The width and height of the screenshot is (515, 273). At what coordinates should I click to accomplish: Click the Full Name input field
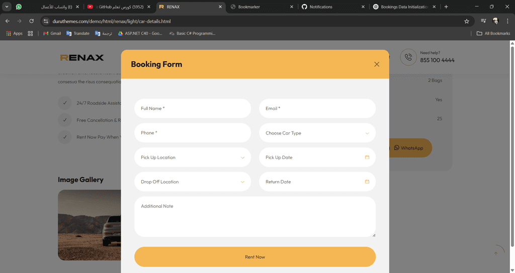click(x=193, y=108)
